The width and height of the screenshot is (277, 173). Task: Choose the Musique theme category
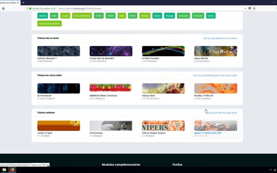(145, 16)
